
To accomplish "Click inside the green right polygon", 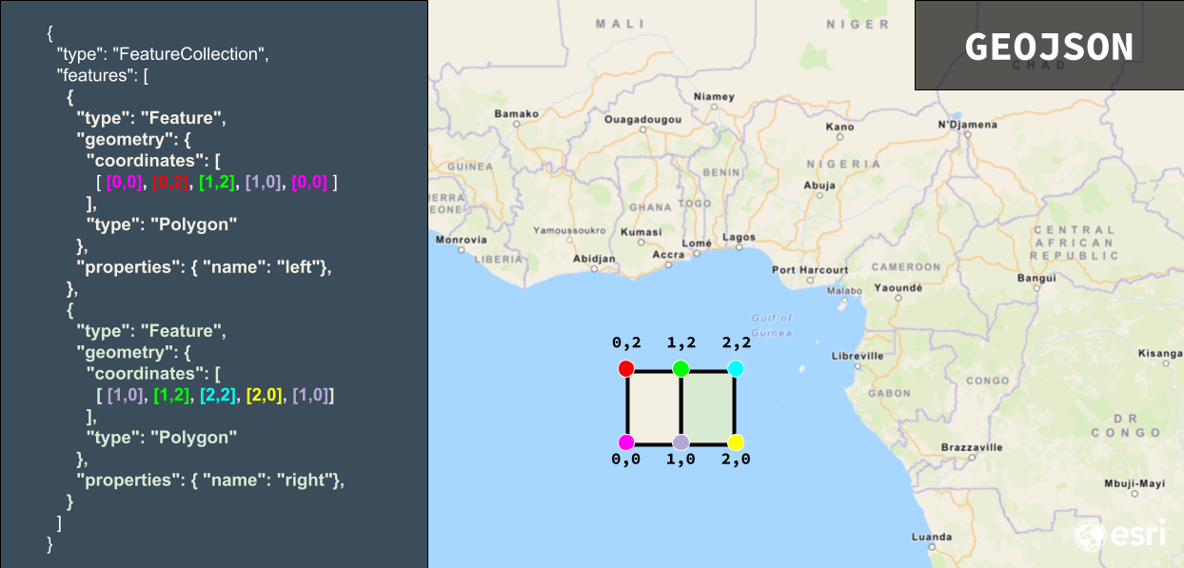I will (708, 406).
